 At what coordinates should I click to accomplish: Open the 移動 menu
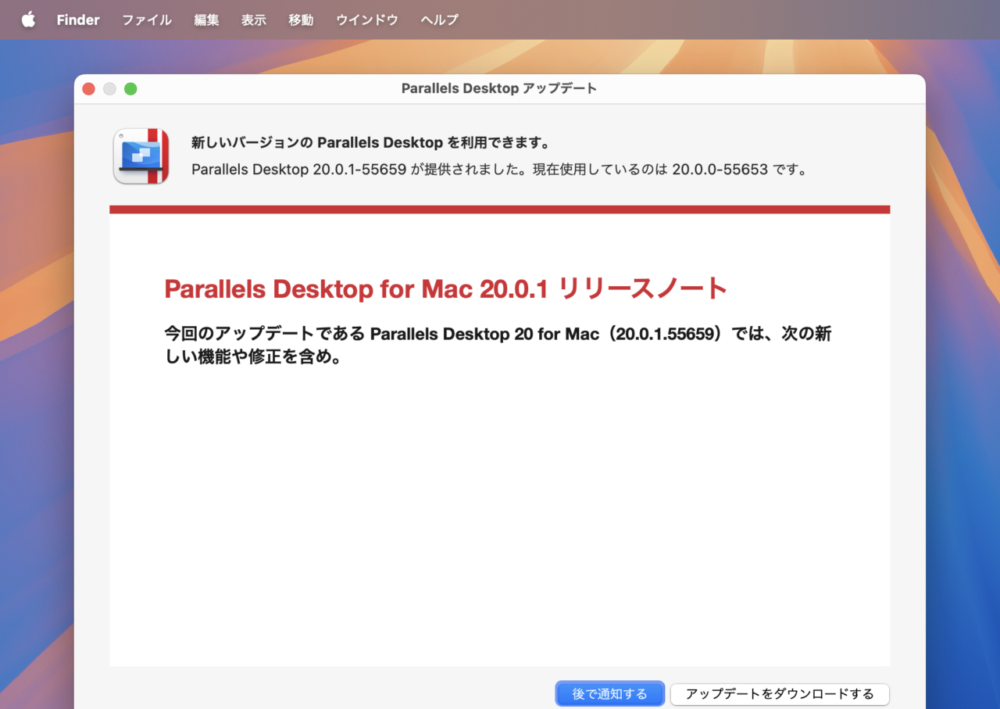pos(301,20)
